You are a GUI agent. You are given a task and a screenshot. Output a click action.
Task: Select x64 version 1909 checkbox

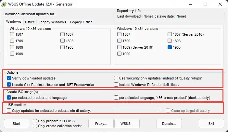(x=119, y=54)
